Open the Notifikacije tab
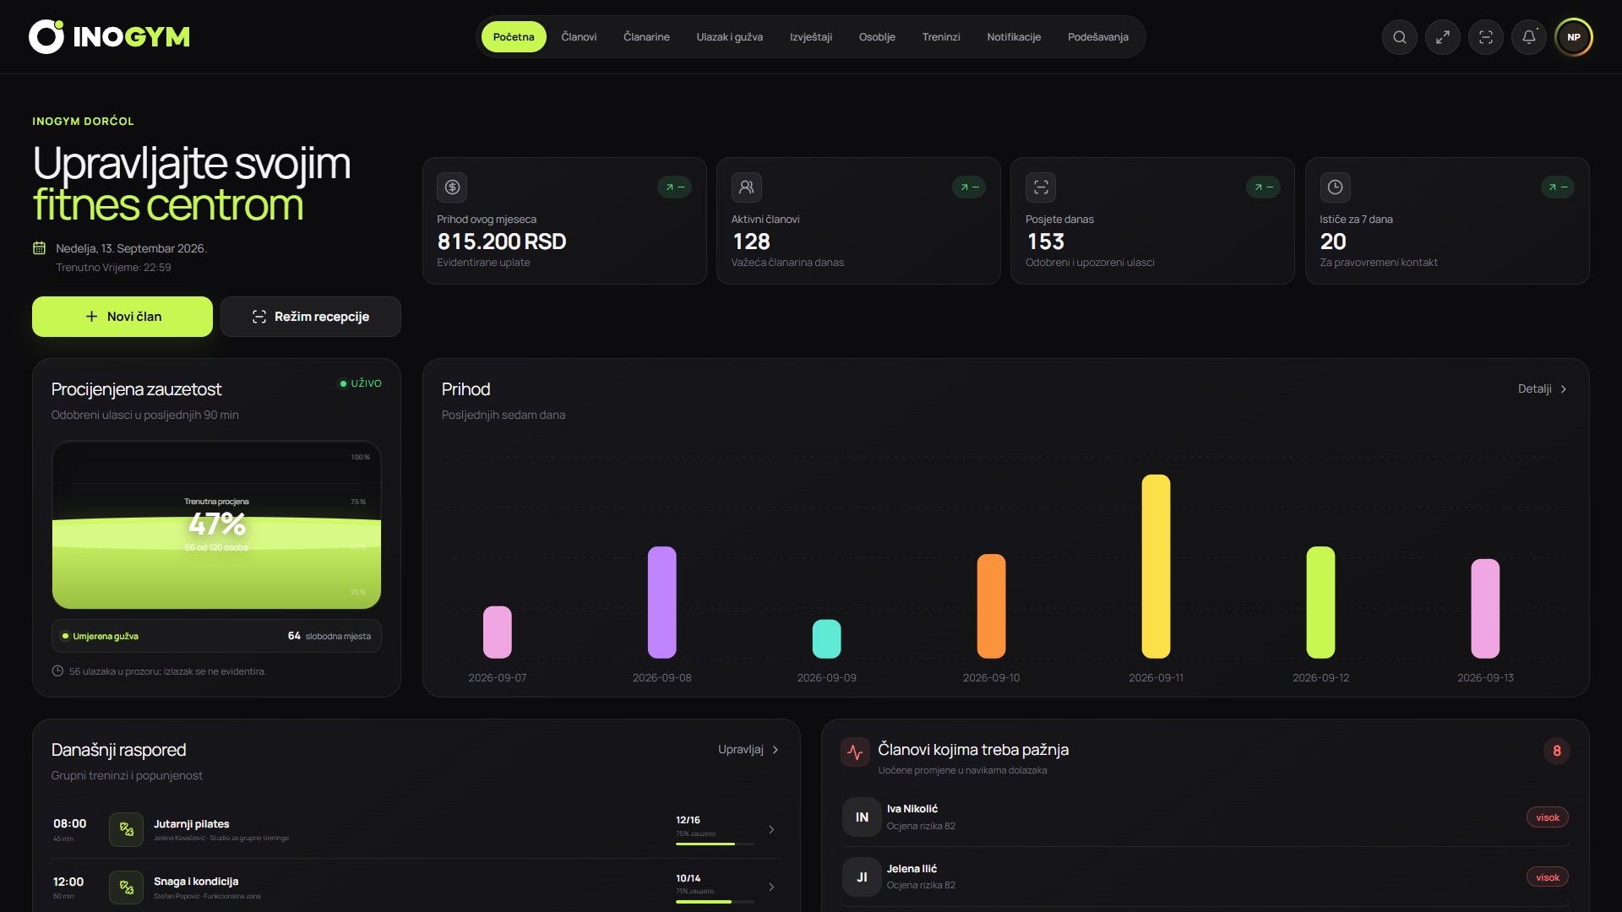Viewport: 1622px width, 912px height. (x=1014, y=37)
